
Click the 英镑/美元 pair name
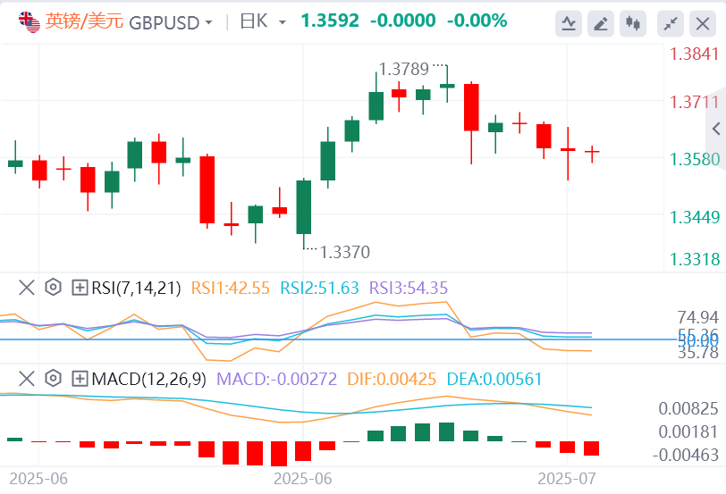(84, 21)
